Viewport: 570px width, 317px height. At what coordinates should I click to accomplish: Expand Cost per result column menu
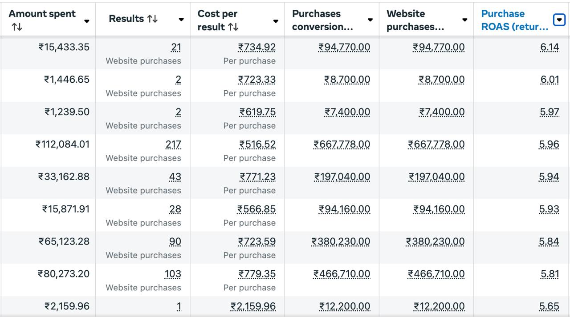coord(276,21)
